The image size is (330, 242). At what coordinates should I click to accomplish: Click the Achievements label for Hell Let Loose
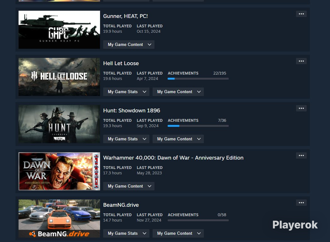click(x=183, y=73)
